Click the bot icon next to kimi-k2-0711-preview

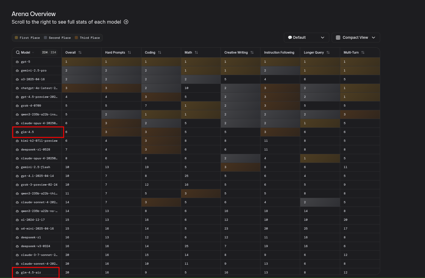[x=17, y=141]
